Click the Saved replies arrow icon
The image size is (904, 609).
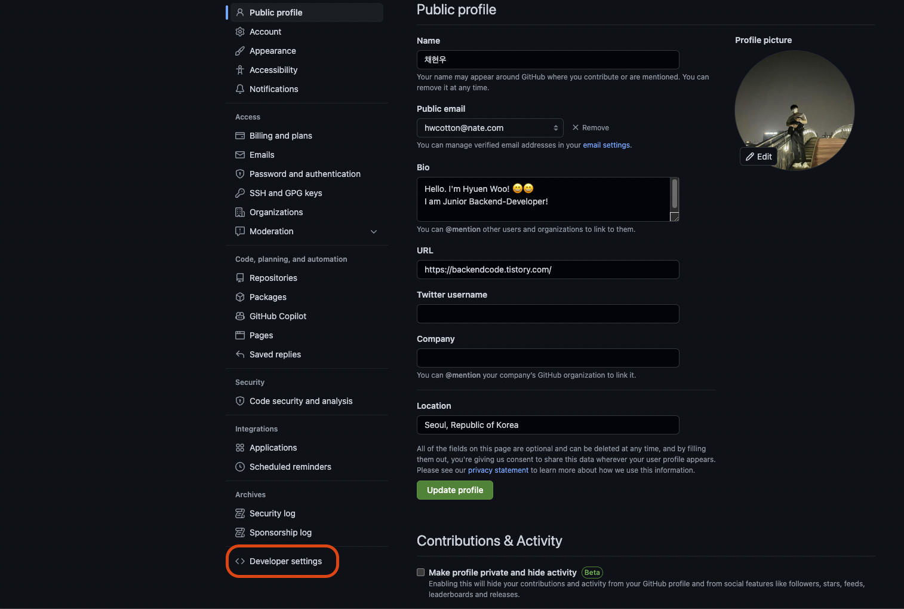tap(239, 354)
